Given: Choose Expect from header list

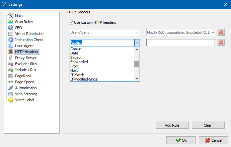Looking at the screenshot, I should [102, 57].
